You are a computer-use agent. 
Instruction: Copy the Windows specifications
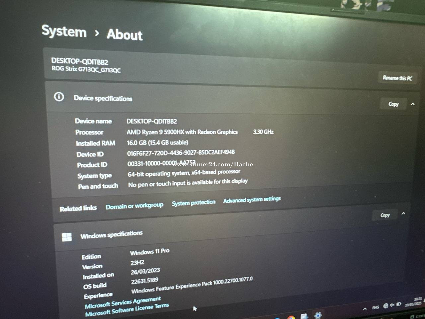coord(385,215)
